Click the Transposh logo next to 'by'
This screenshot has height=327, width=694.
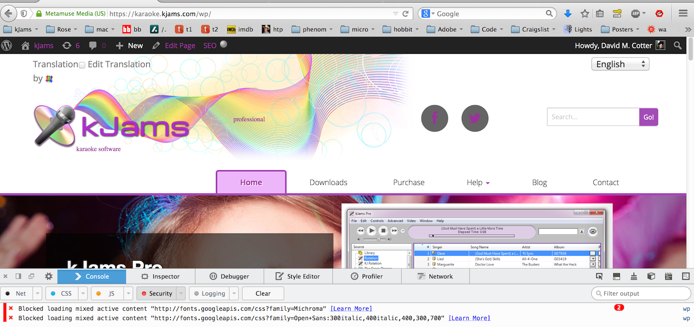coord(49,79)
